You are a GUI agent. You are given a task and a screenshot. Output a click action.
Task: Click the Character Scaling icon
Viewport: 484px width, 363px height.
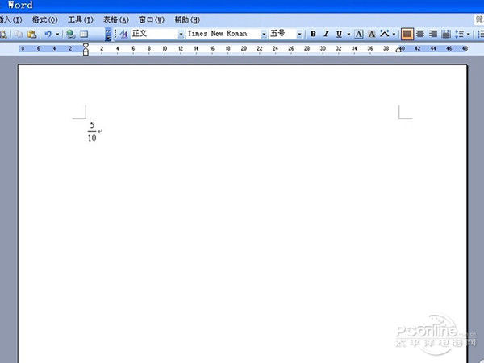click(x=385, y=34)
